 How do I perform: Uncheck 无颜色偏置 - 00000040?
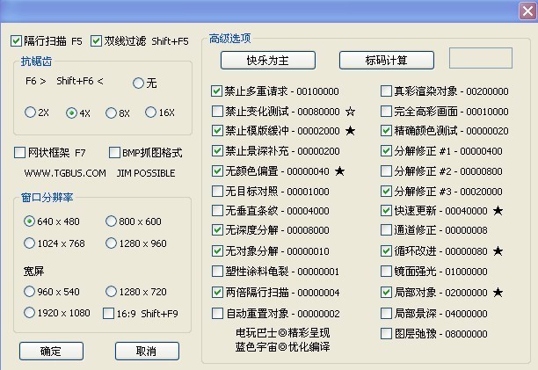(217, 170)
